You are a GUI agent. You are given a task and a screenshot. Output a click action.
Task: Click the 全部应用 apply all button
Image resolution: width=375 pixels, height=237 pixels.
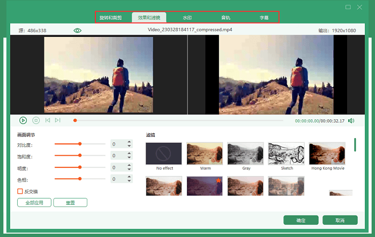[x=34, y=203]
